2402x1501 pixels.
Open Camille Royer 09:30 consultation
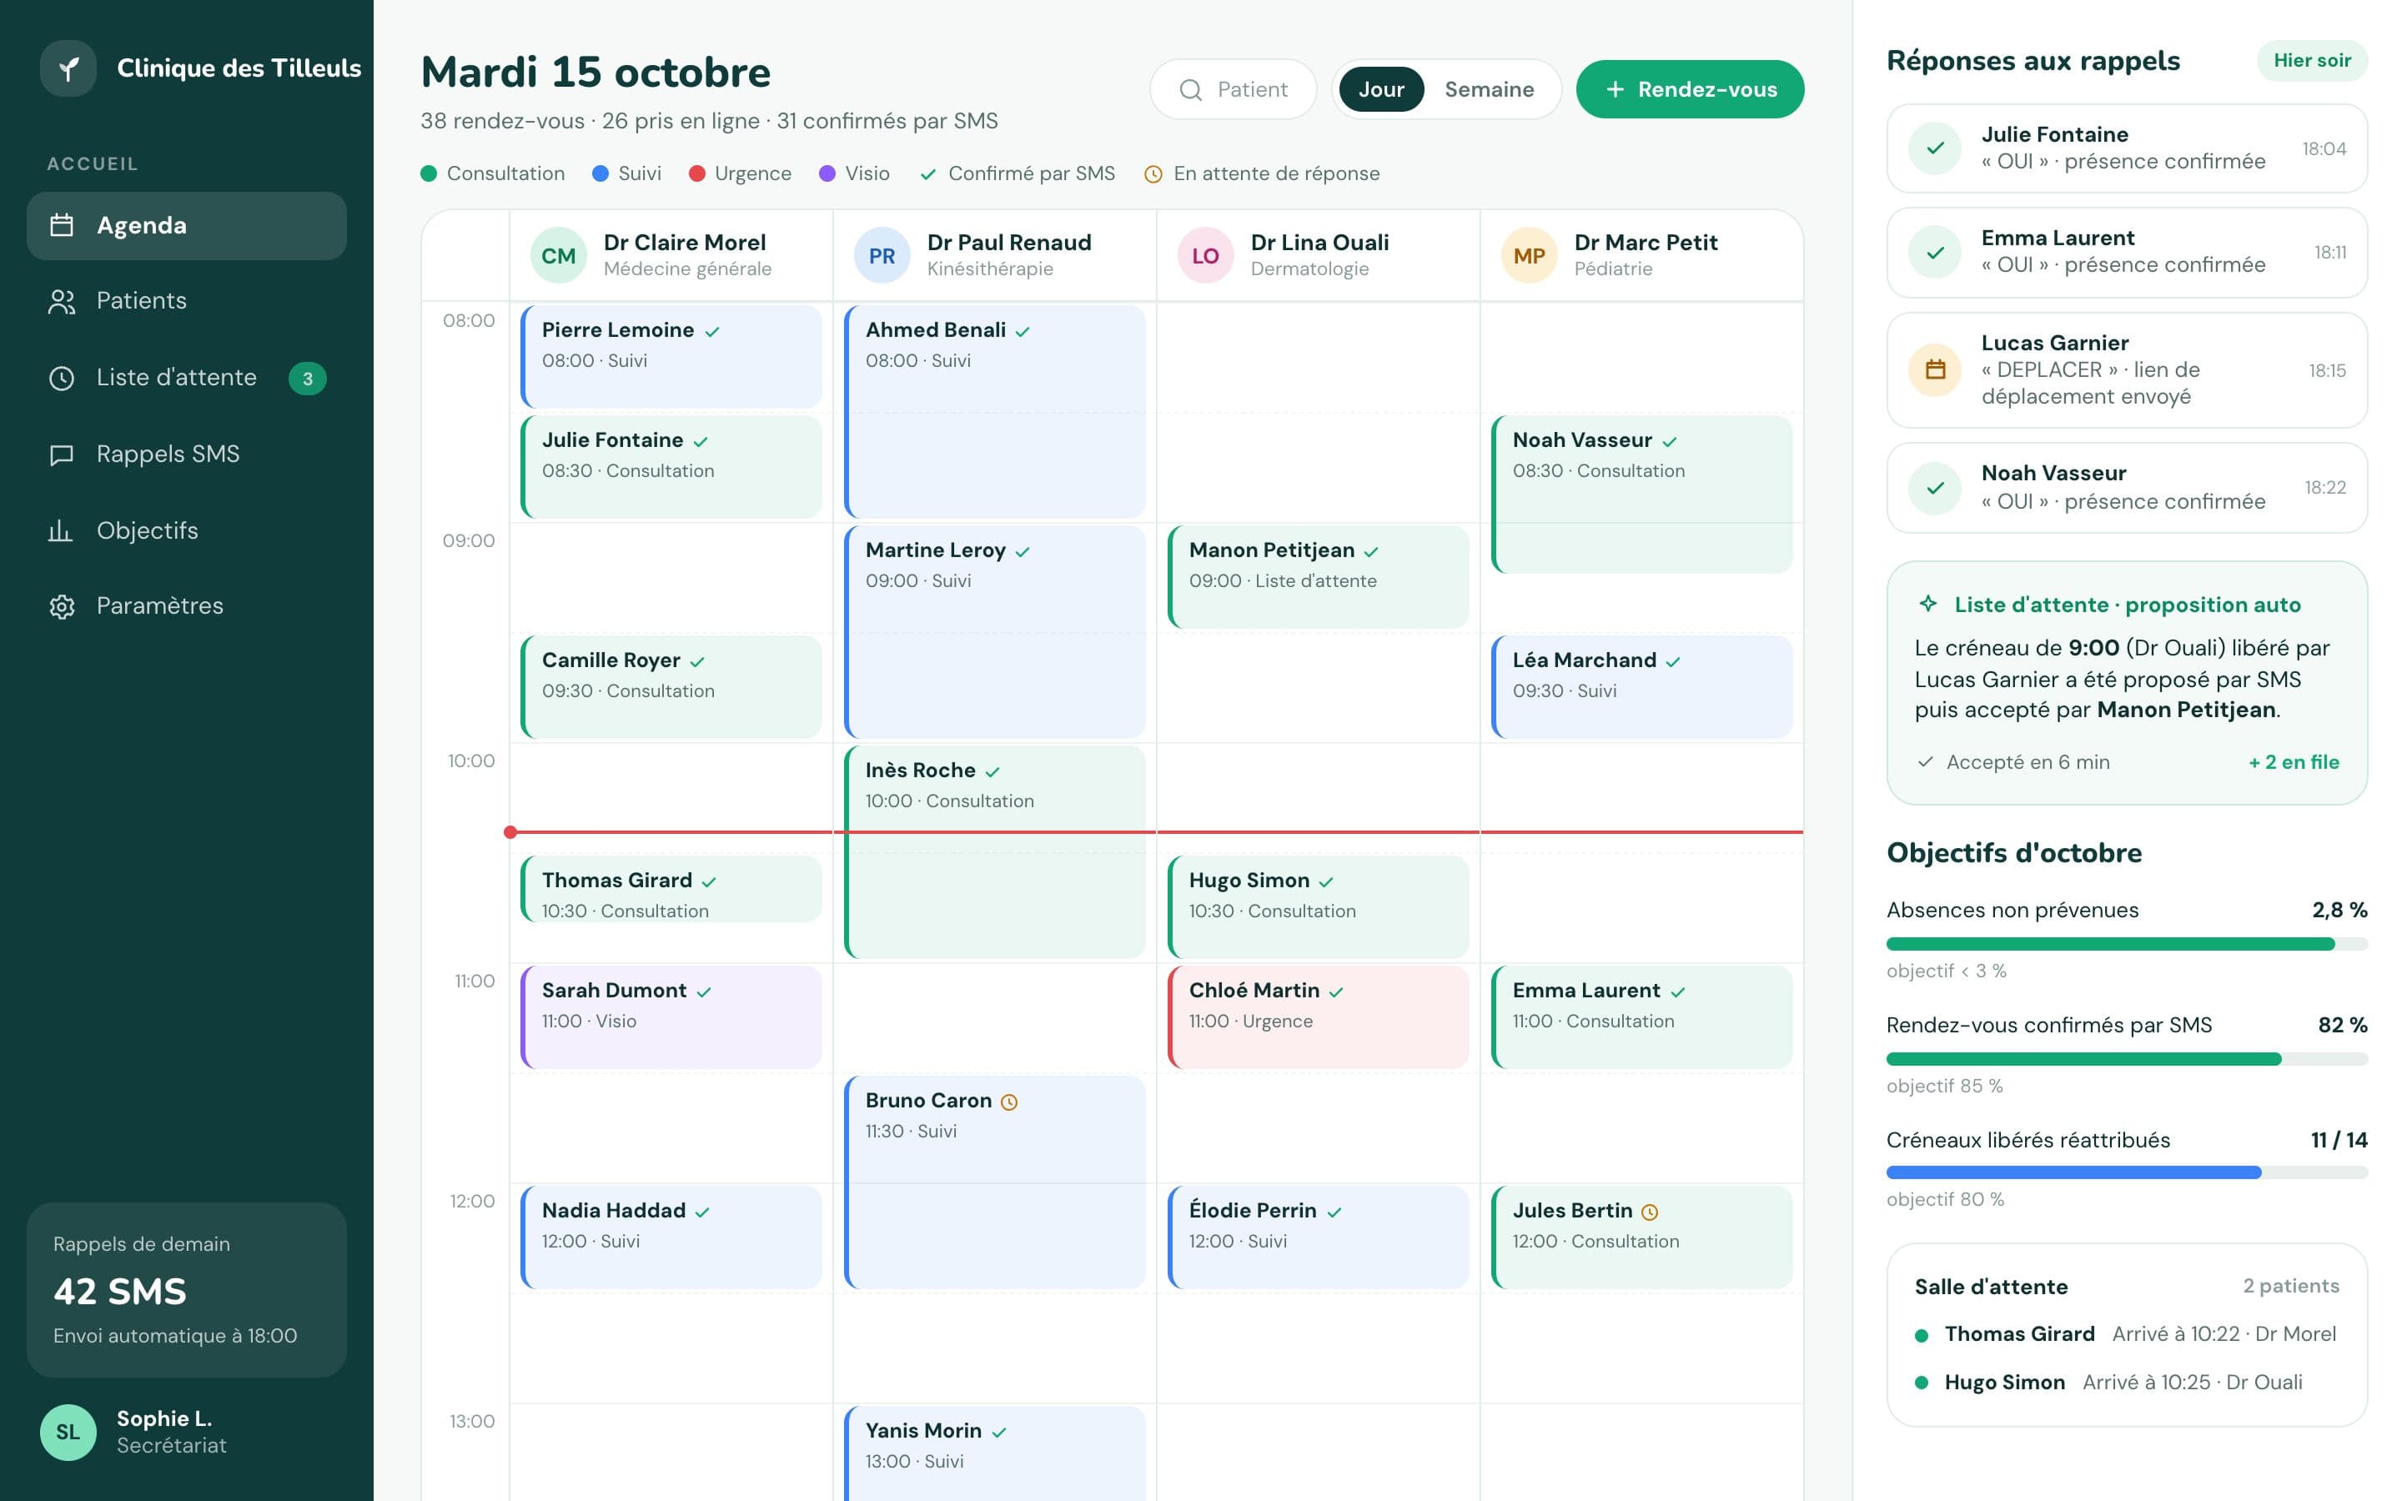pos(671,687)
